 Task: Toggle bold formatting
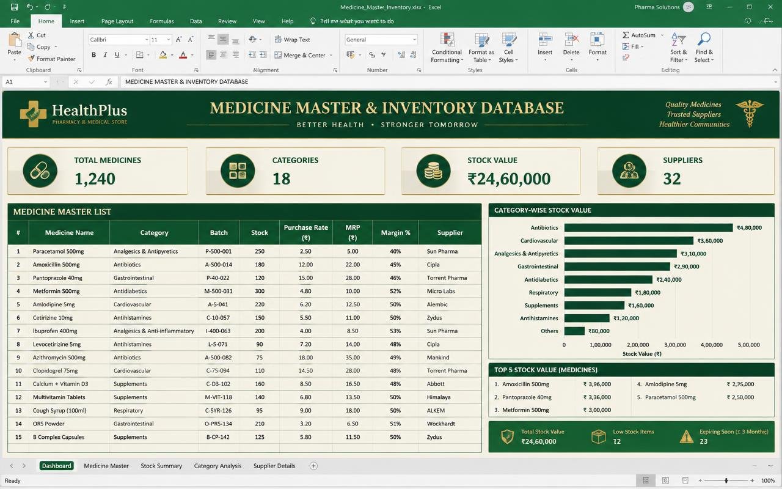coord(94,55)
